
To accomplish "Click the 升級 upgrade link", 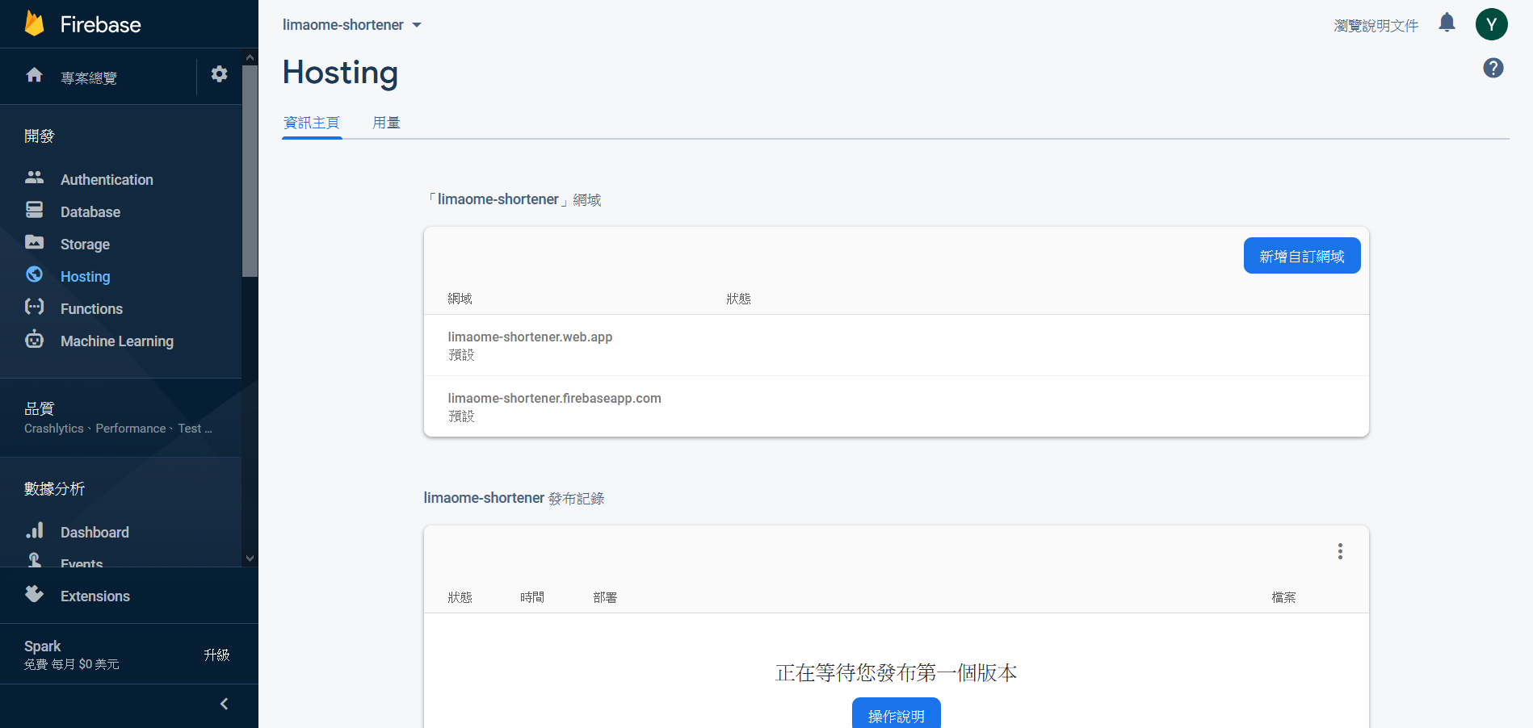I will [x=216, y=655].
